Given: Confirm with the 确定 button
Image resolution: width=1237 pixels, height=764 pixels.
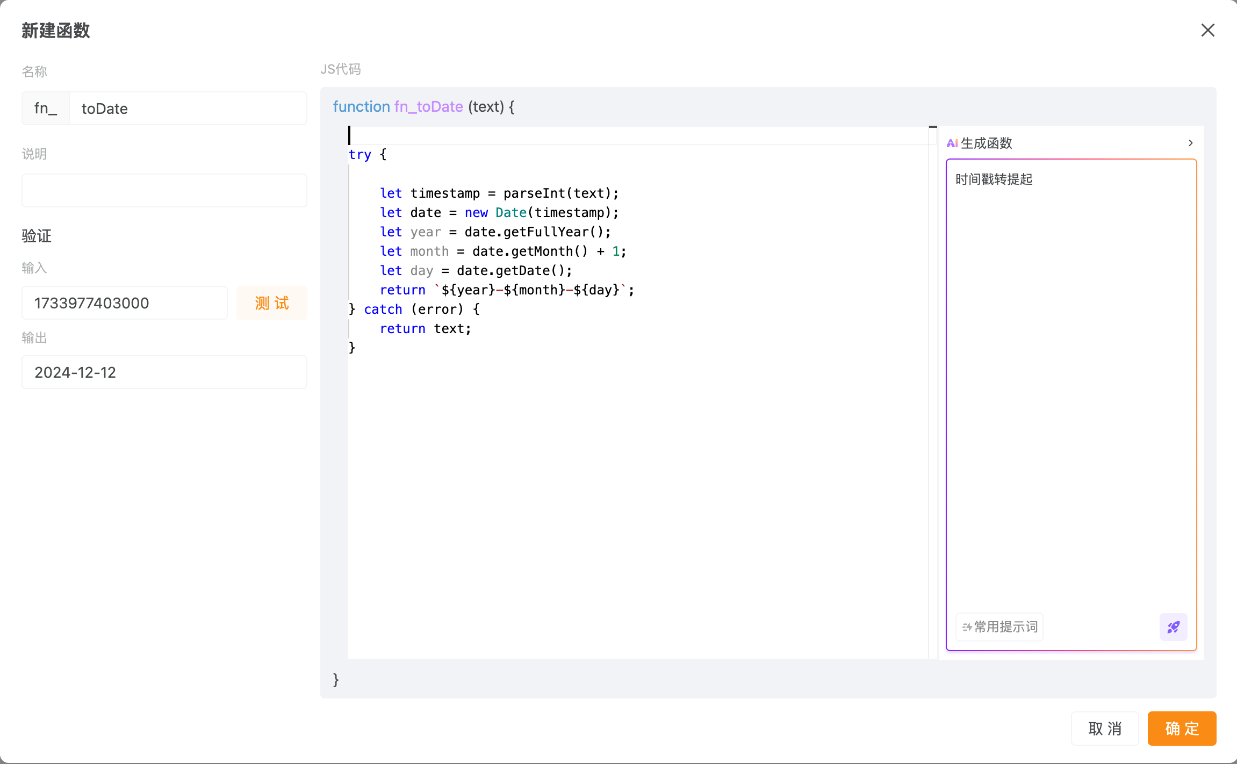Looking at the screenshot, I should pos(1182,729).
